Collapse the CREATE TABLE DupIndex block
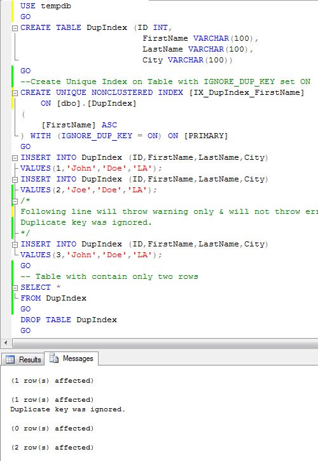This screenshot has height=461, width=318. pos(15,28)
